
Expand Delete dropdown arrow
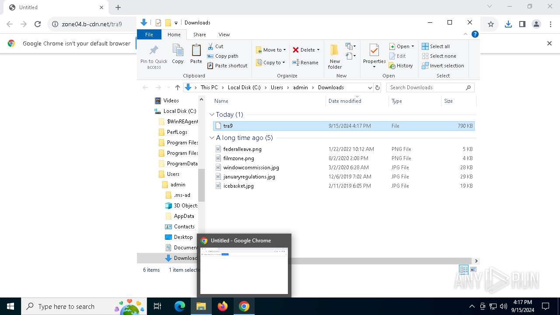point(318,50)
